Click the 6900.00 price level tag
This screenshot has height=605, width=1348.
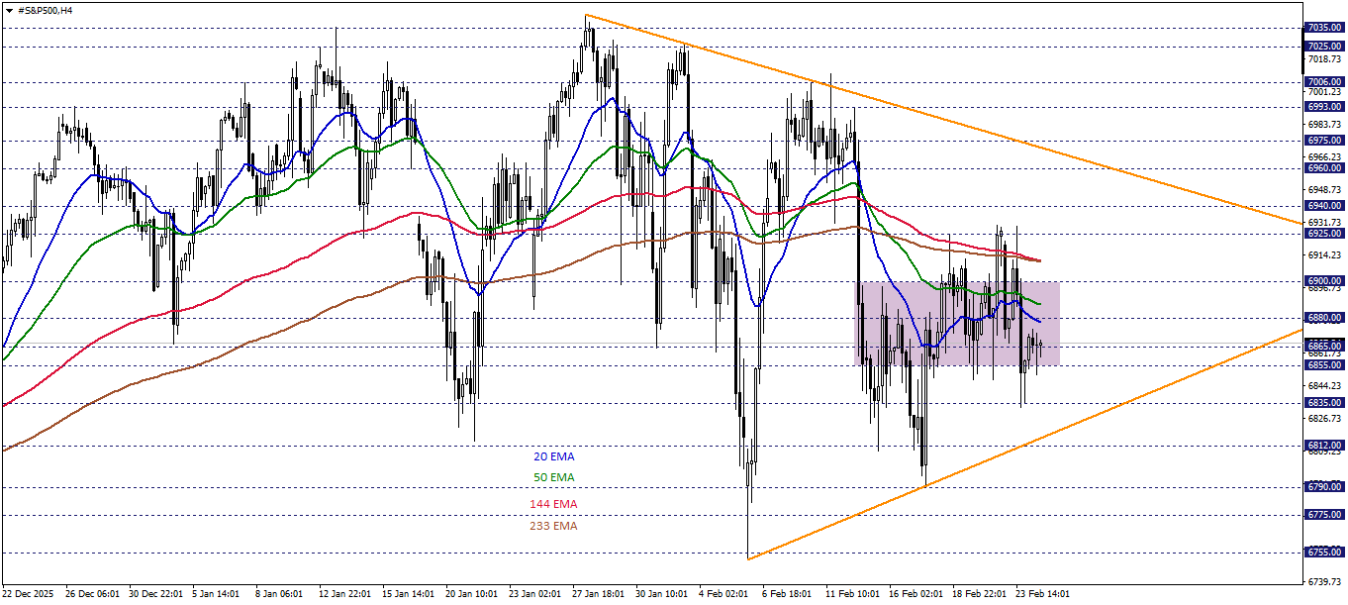click(1323, 281)
